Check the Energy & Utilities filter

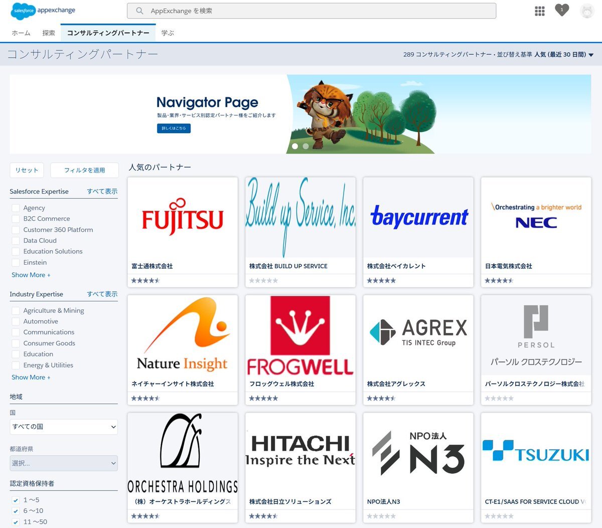click(16, 366)
